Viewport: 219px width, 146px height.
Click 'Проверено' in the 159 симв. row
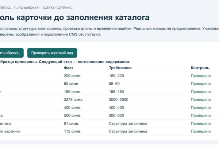tap(201, 92)
